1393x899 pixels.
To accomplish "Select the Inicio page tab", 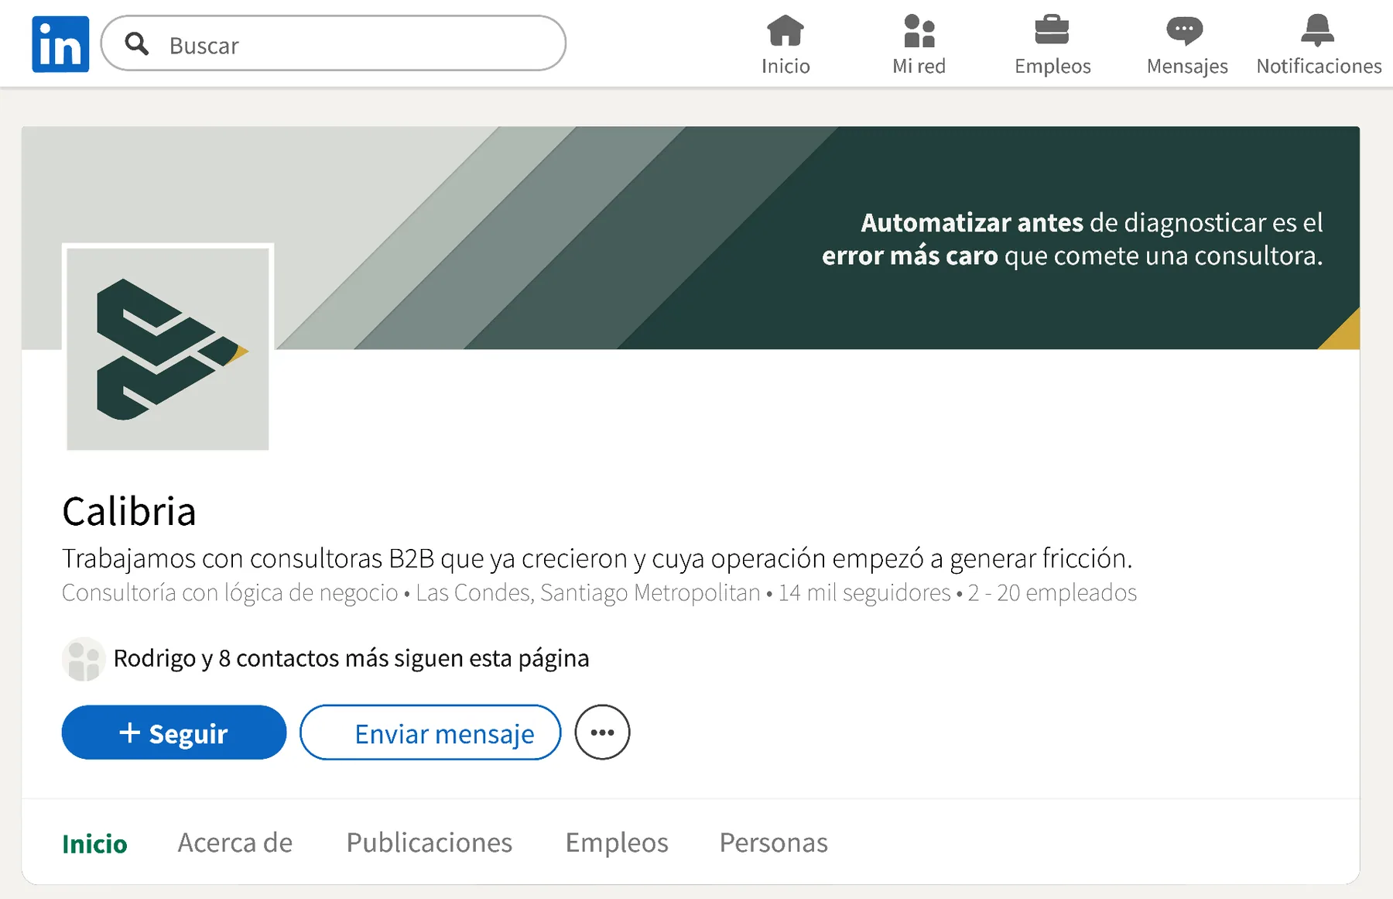I will pos(94,843).
